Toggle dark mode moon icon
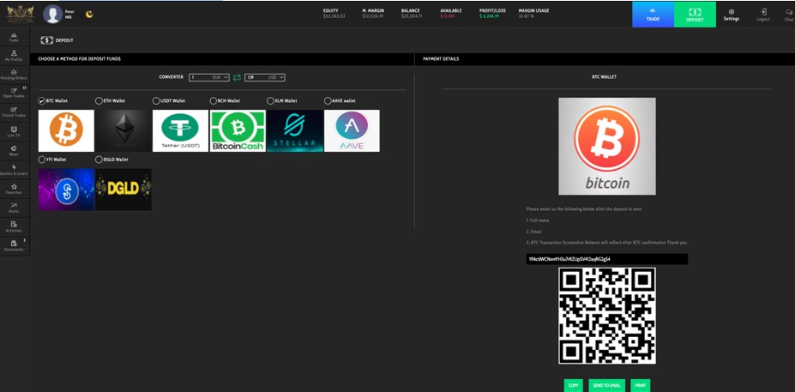795x392 pixels. coord(89,15)
